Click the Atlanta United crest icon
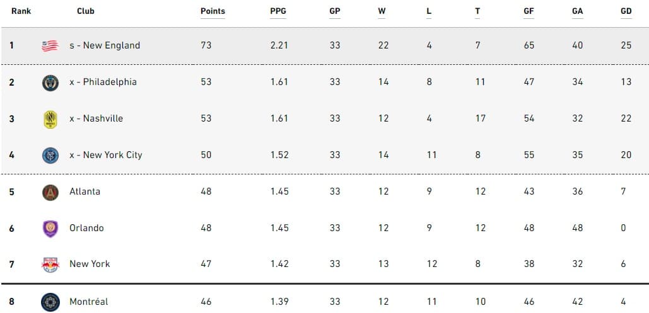The width and height of the screenshot is (649, 313). tap(50, 192)
